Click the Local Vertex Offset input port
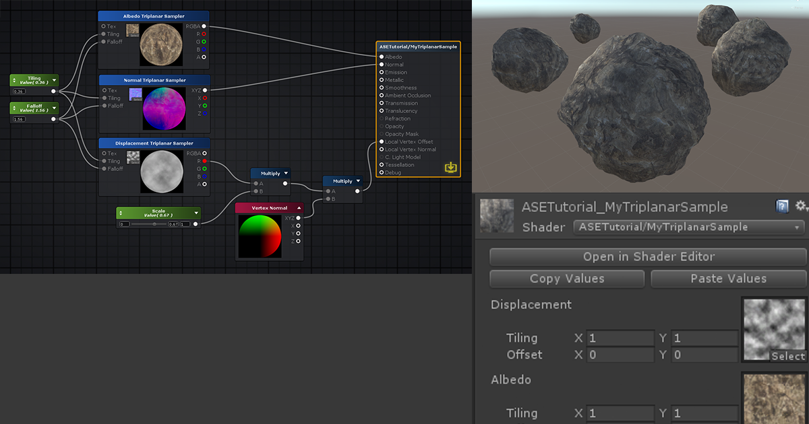The width and height of the screenshot is (809, 424). coord(382,142)
